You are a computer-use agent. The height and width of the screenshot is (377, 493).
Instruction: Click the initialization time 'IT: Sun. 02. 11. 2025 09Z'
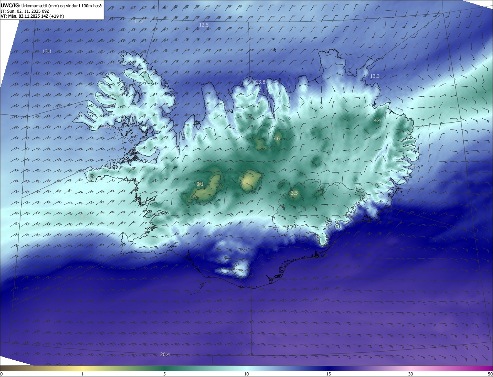(25, 11)
